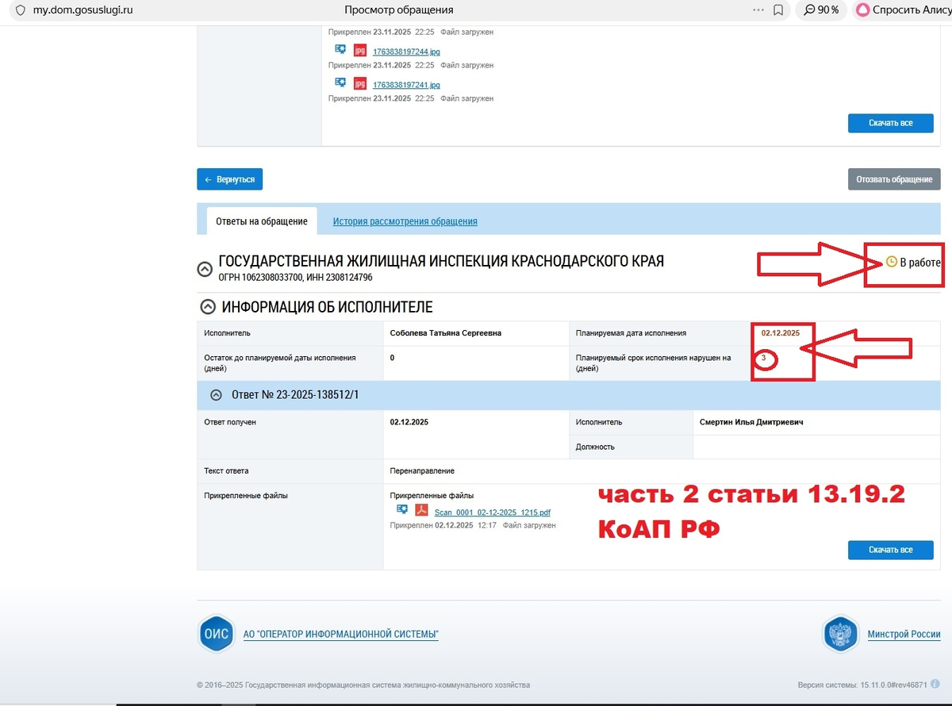Click planned execution date value 02.12.2025
This screenshot has width=952, height=706.
click(780, 332)
